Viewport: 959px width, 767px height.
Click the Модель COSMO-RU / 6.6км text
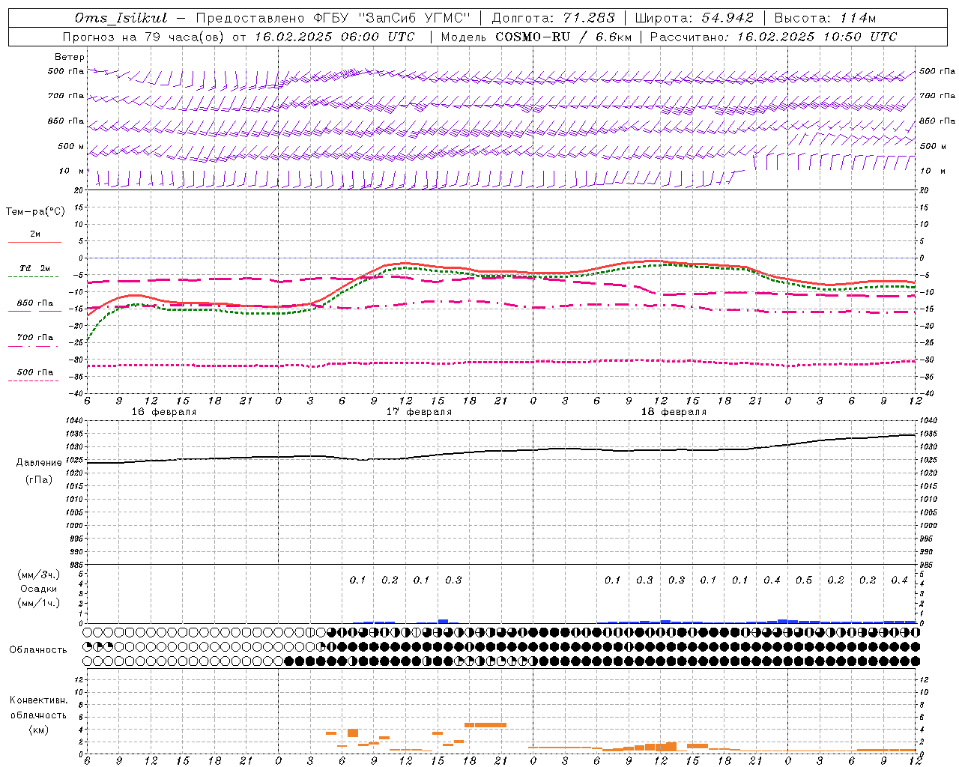536,37
